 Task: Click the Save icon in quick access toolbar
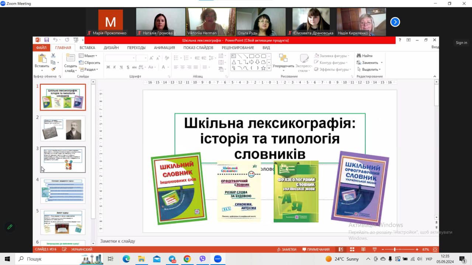point(46,40)
